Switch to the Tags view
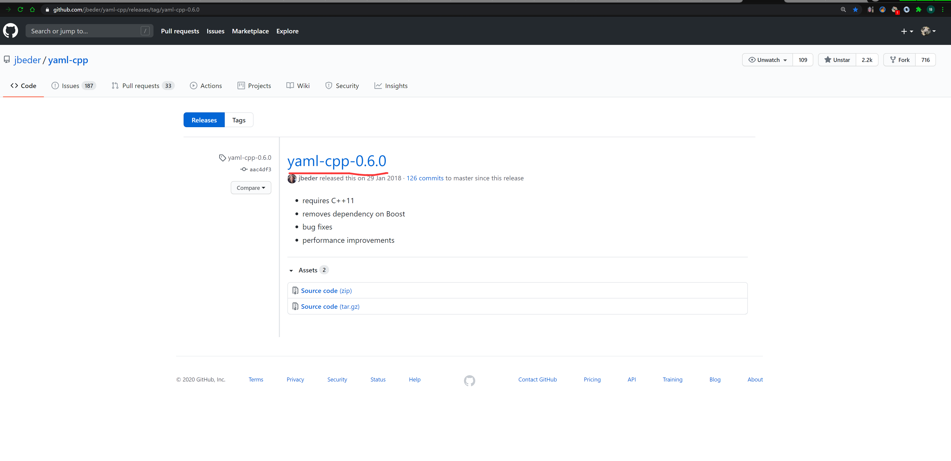 point(239,120)
